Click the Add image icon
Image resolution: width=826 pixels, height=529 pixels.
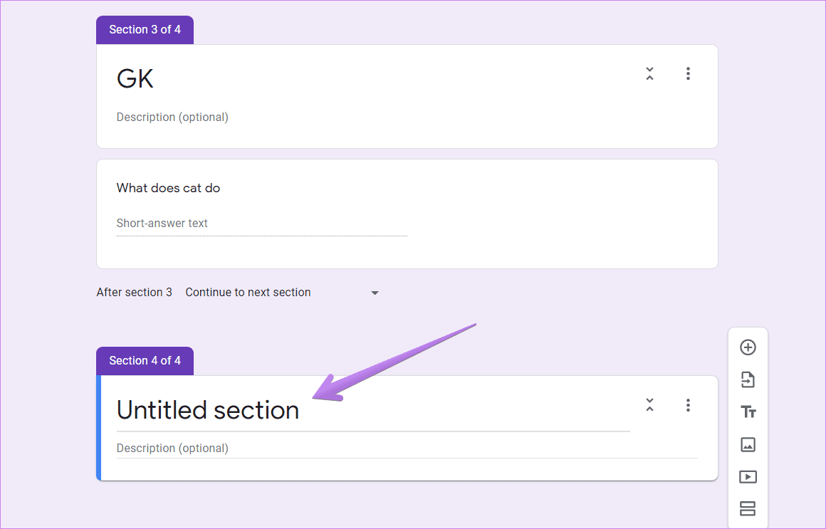(748, 445)
